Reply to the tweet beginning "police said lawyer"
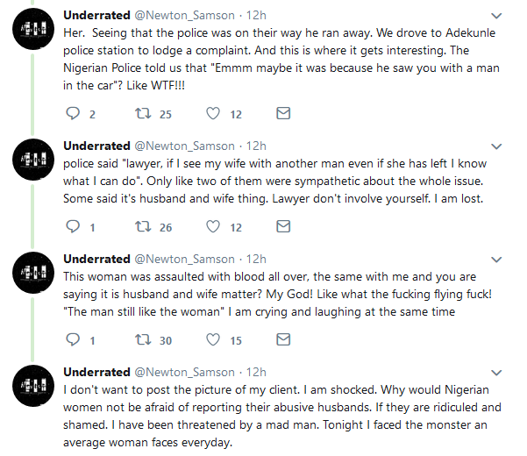This screenshot has height=456, width=527. coord(73,226)
